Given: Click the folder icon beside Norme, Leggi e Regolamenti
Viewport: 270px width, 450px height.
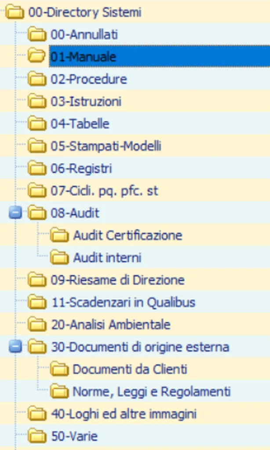Looking at the screenshot, I should (x=58, y=391).
